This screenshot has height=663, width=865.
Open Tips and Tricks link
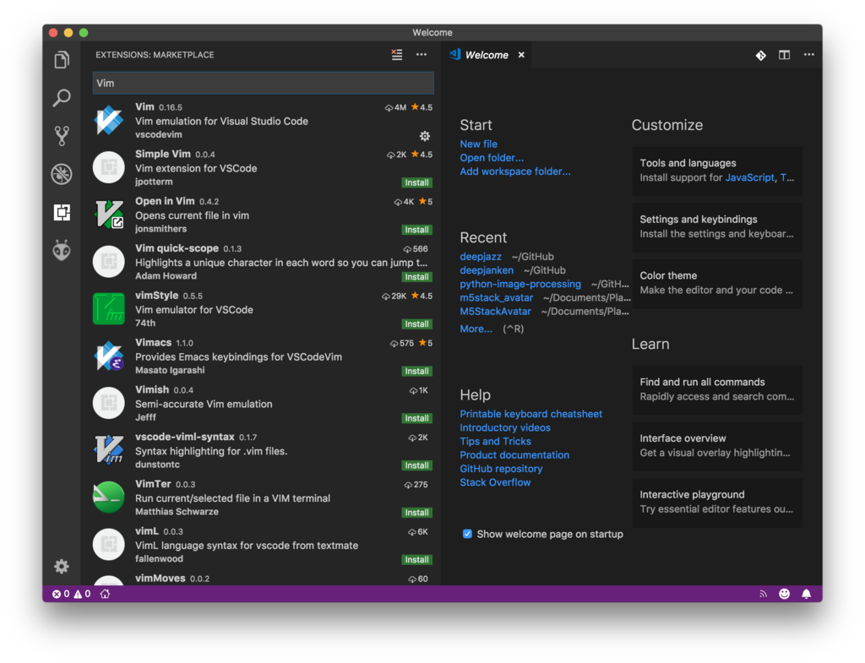[495, 441]
